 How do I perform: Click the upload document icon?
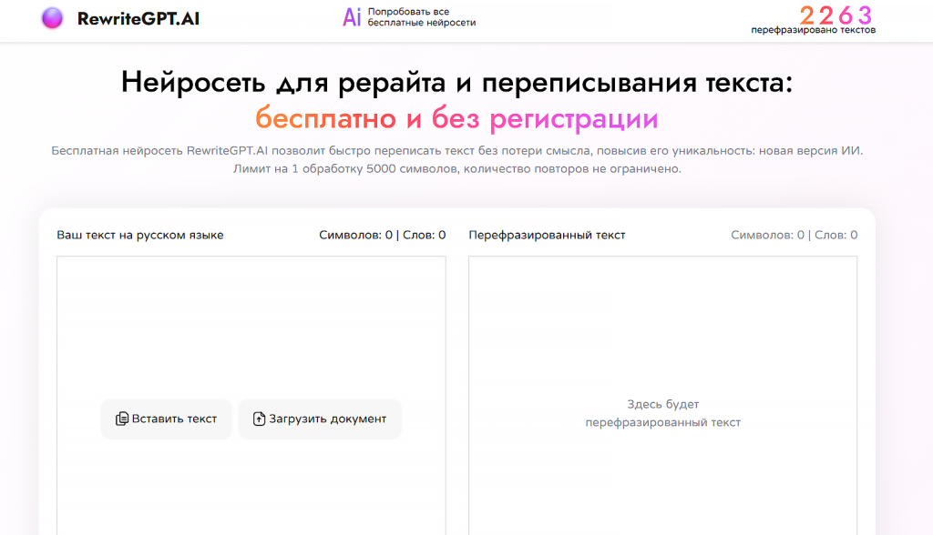point(259,419)
